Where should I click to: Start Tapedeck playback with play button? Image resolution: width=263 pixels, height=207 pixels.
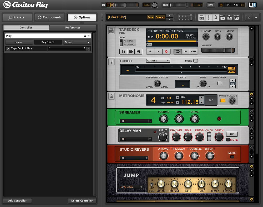pos(158,52)
